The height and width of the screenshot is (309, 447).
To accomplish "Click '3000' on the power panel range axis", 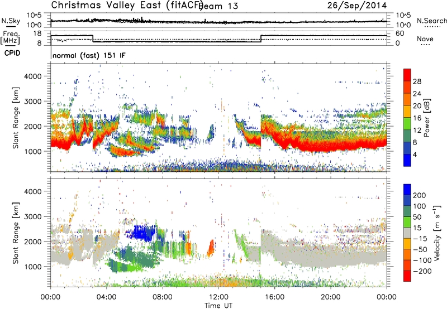I will [x=32, y=102].
